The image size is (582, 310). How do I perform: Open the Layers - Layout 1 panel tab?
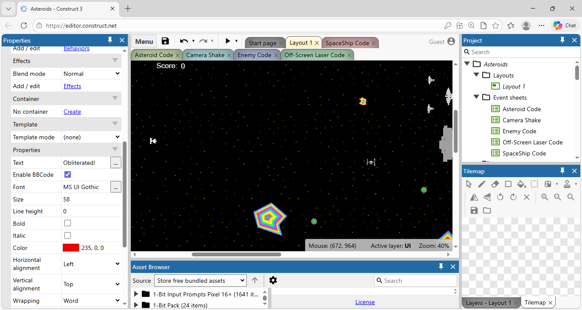tap(489, 303)
